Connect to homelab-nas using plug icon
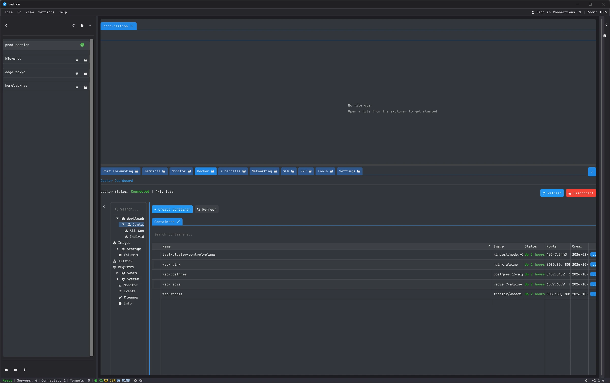The image size is (610, 383). click(x=77, y=87)
